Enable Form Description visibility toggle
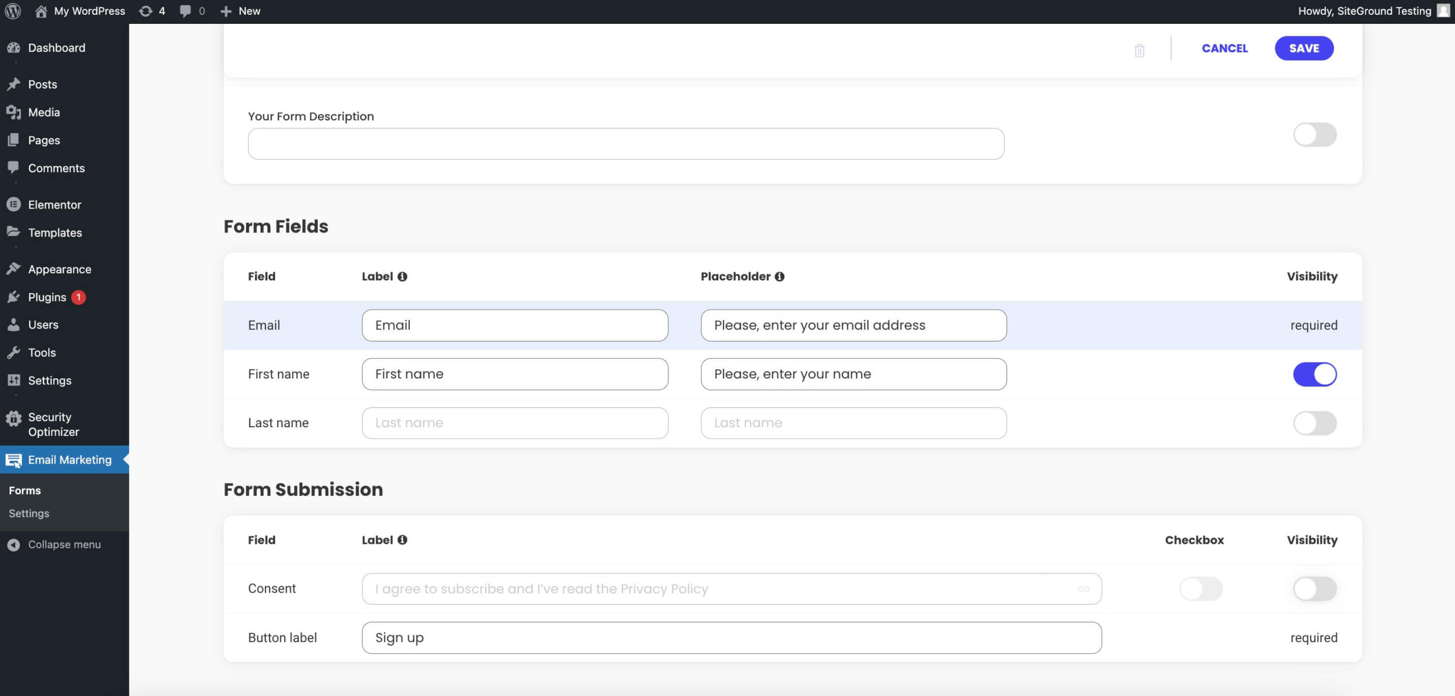Image resolution: width=1455 pixels, height=696 pixels. [1315, 135]
